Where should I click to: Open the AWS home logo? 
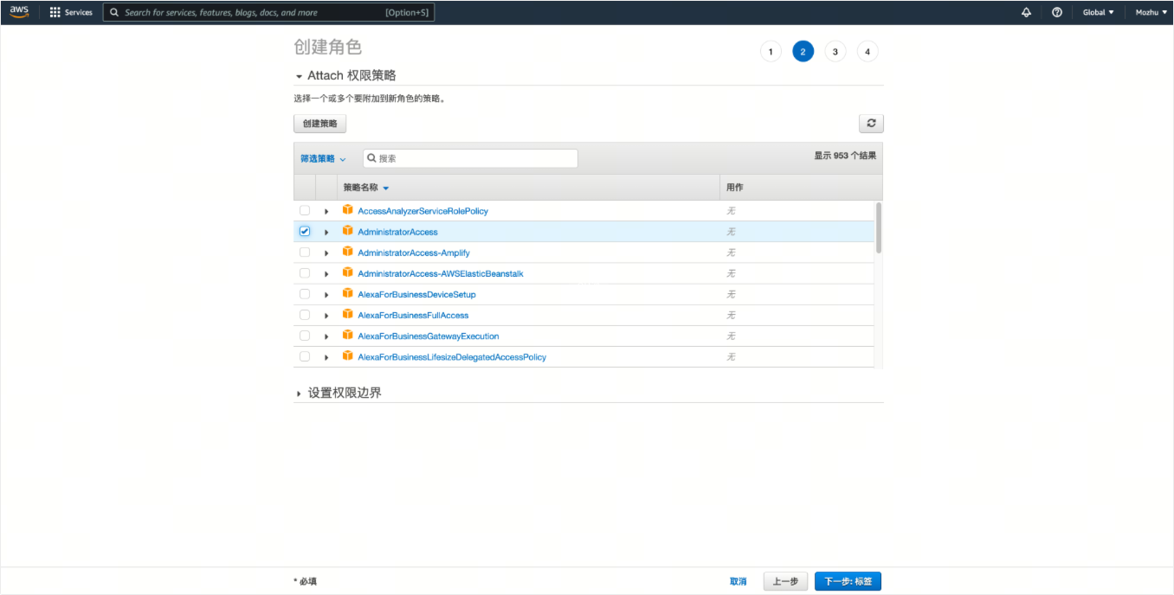point(19,12)
